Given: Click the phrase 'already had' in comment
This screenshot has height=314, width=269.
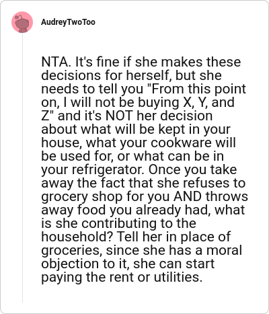Looking at the screenshot, I should [x=173, y=210].
